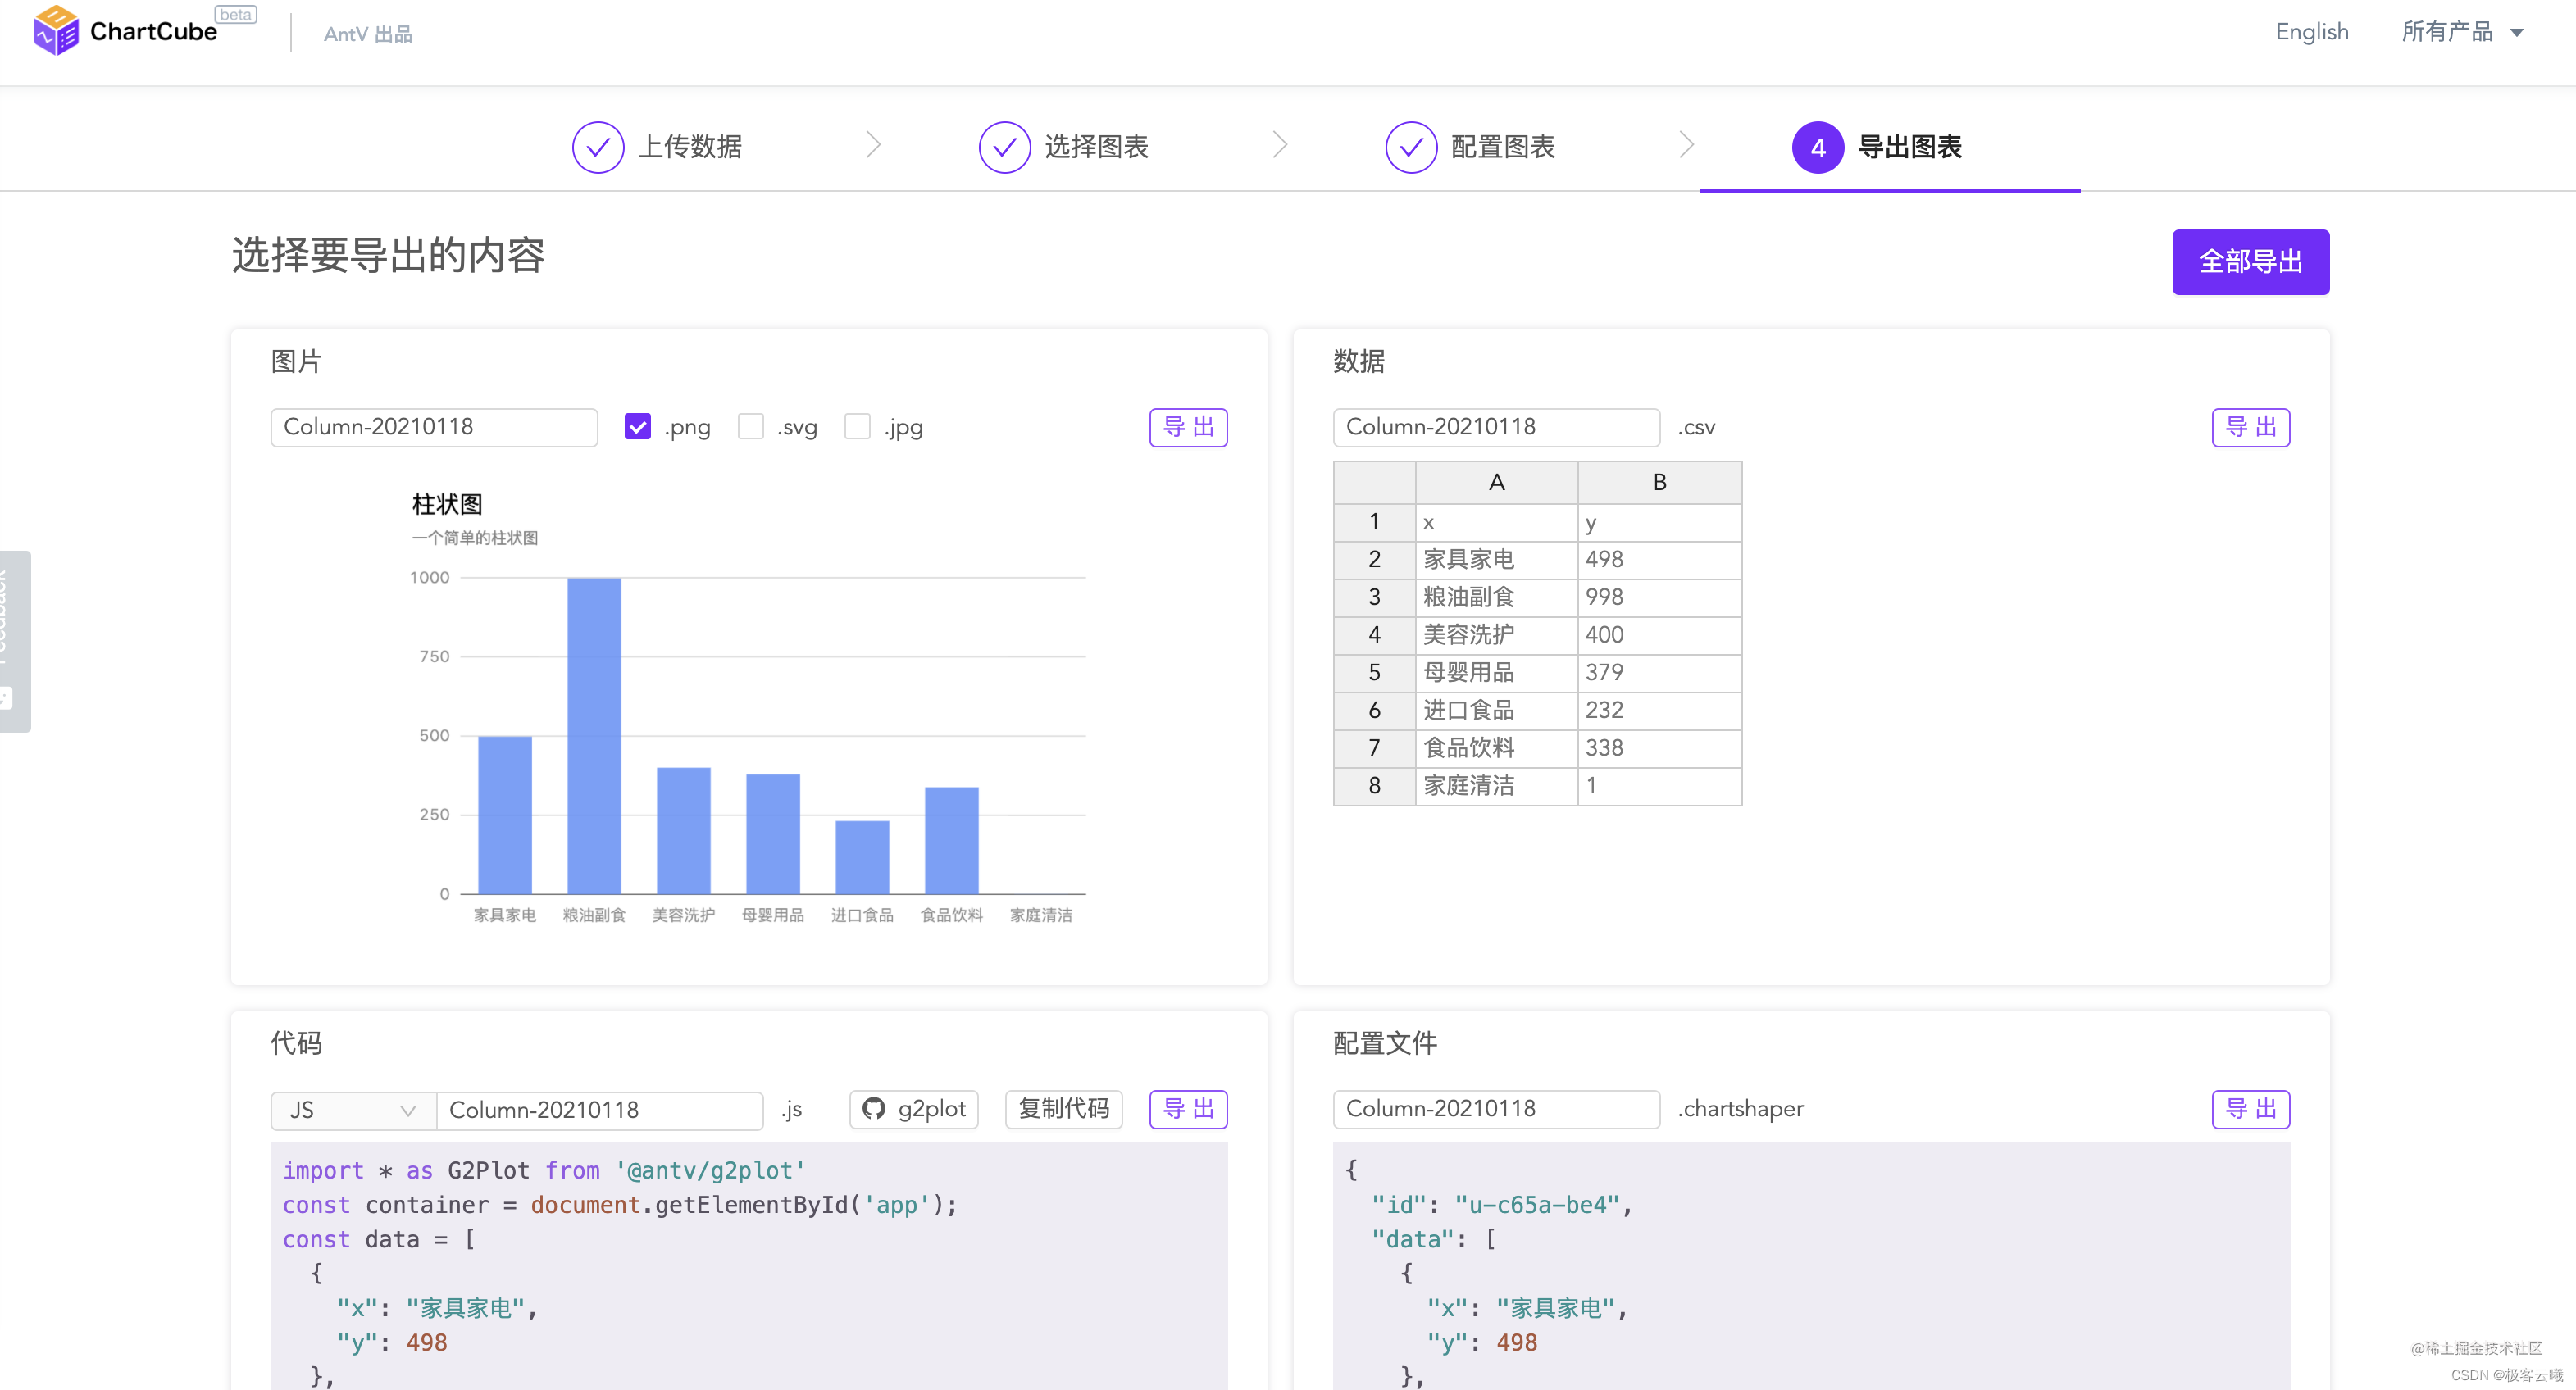Viewport: 2576px width, 1390px height.
Task: Click the 全部导出 button
Action: click(x=2250, y=262)
